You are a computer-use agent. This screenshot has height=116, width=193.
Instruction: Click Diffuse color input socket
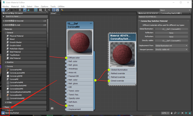point(66,58)
